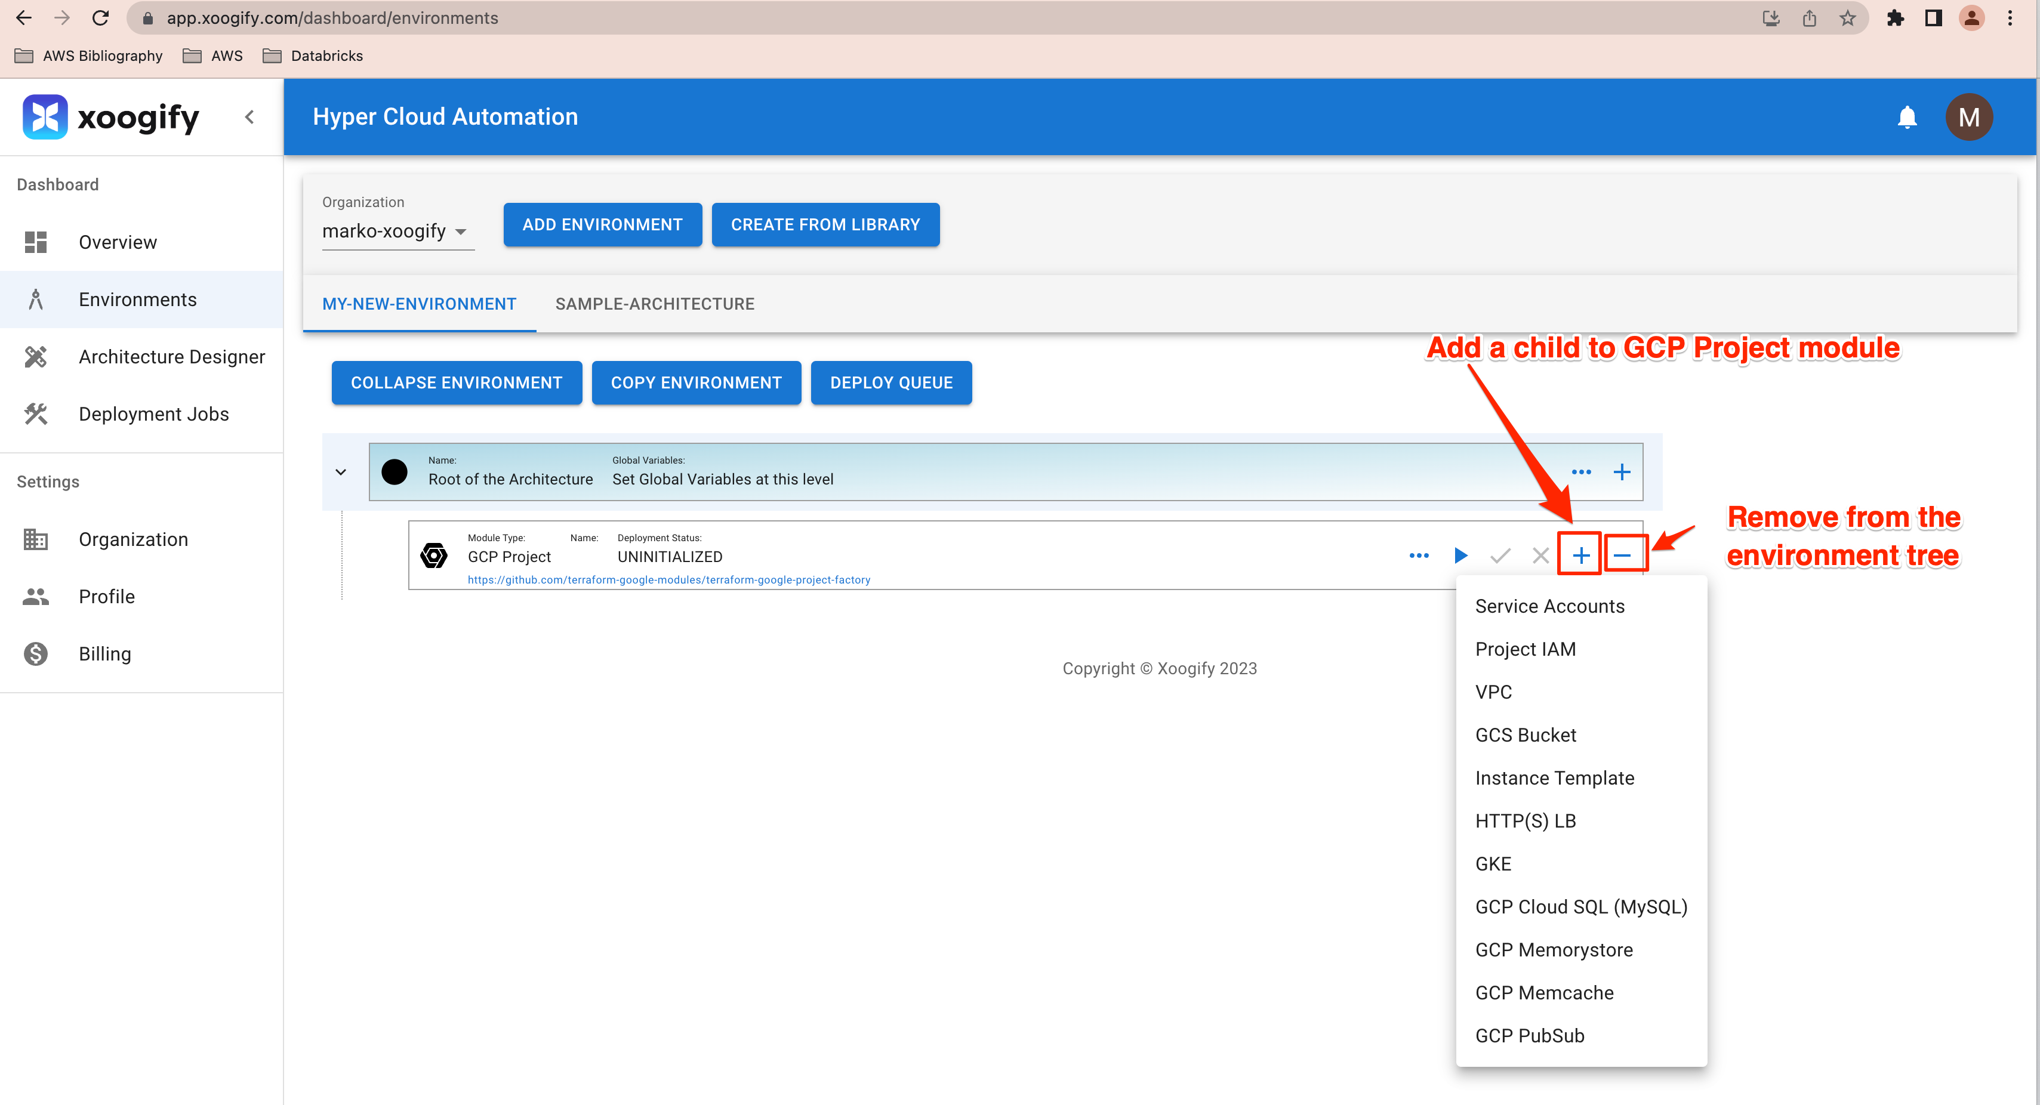Choose GCS Bucket from the module list

(x=1526, y=734)
